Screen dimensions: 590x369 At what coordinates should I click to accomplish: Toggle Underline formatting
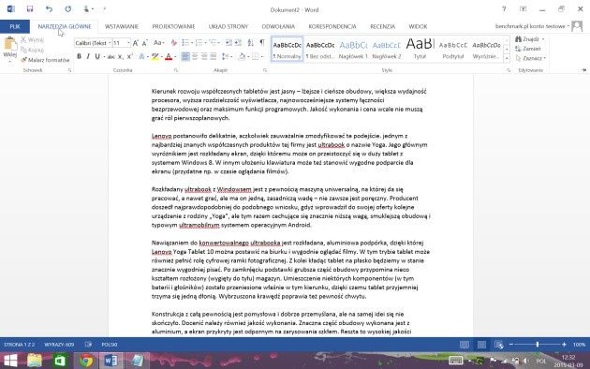pos(97,57)
